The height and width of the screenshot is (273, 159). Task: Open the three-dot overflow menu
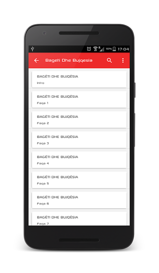coord(123,60)
